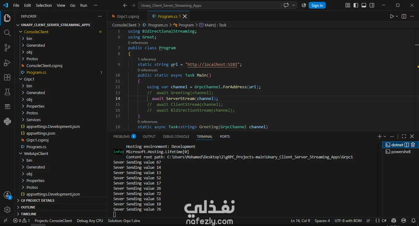
Task: Click Debug Any CPU in status bar
Action: pos(90,220)
